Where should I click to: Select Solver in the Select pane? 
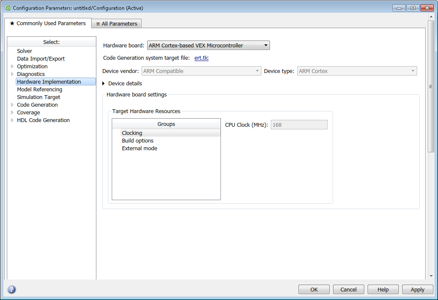click(x=24, y=51)
